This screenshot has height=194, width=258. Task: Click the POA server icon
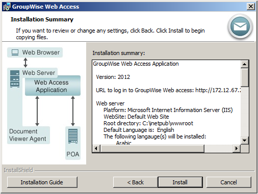(73, 136)
